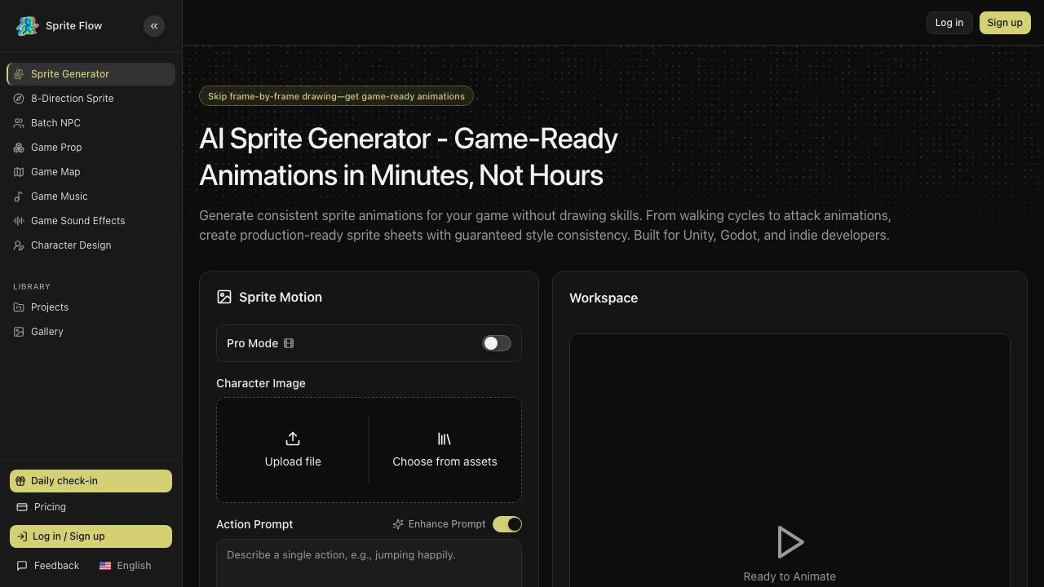The image size is (1044, 587).
Task: Click the LIBRARY section heading
Action: (x=32, y=287)
